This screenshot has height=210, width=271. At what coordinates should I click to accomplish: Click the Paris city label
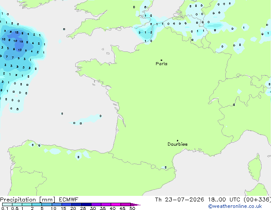162,64
